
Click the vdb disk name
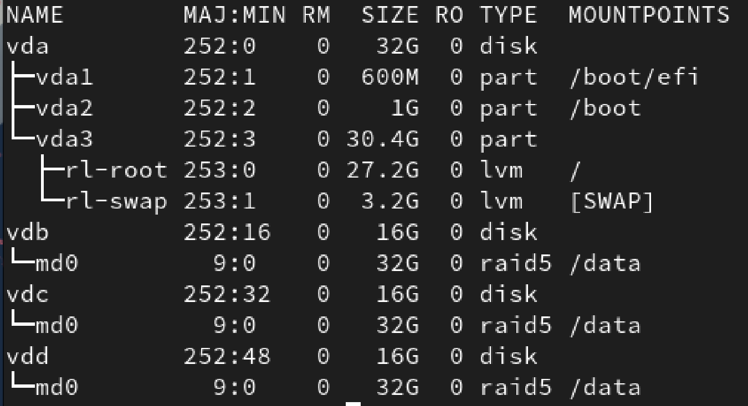pyautogui.click(x=27, y=232)
